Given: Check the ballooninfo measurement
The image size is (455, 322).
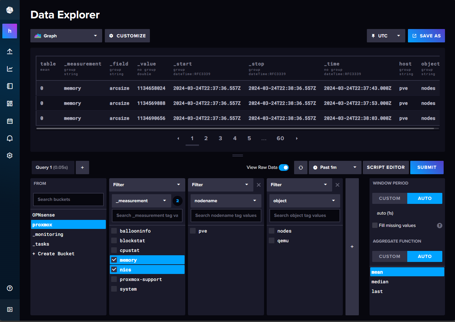Looking at the screenshot, I should (x=114, y=231).
